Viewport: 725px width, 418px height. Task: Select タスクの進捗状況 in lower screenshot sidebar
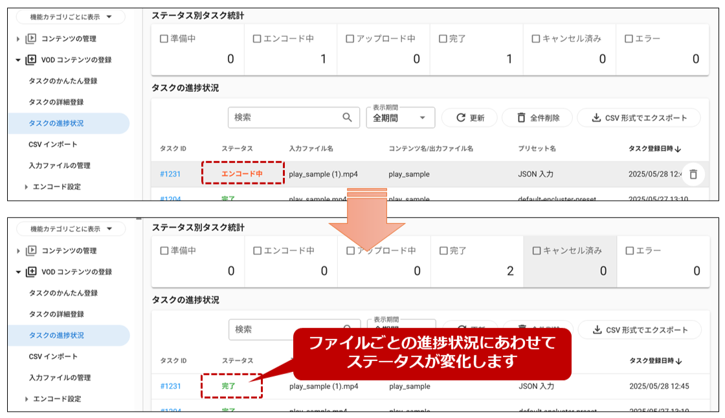(69, 336)
